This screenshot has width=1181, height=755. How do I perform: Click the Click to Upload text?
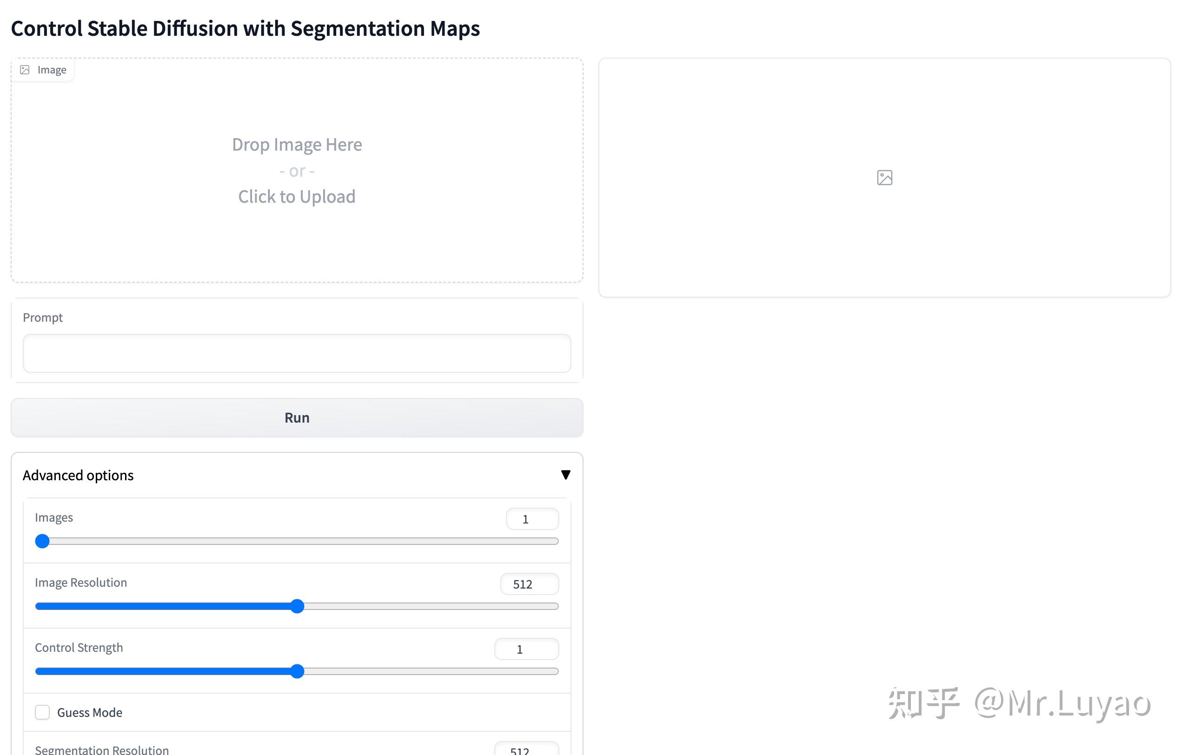pyautogui.click(x=297, y=197)
